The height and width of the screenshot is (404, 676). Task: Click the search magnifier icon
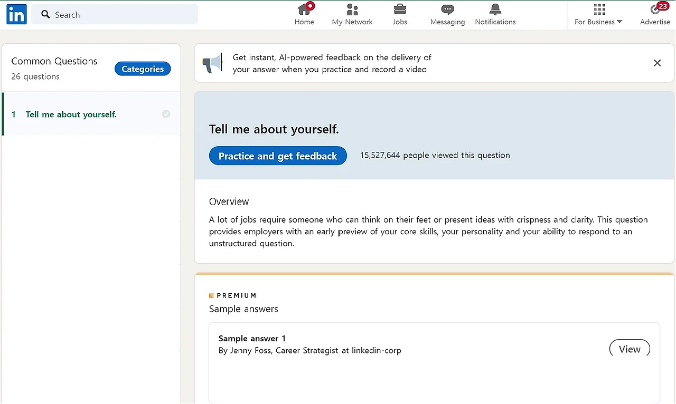46,14
